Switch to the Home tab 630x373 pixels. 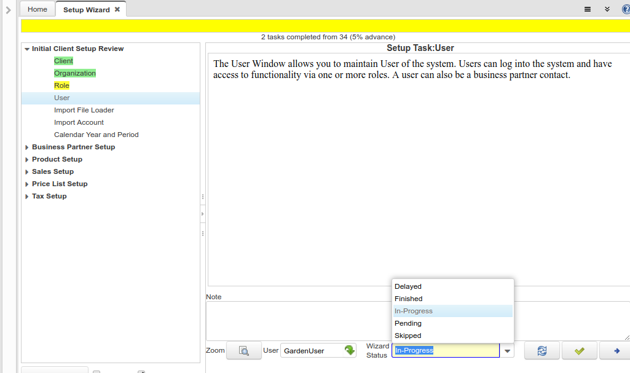pyautogui.click(x=37, y=9)
